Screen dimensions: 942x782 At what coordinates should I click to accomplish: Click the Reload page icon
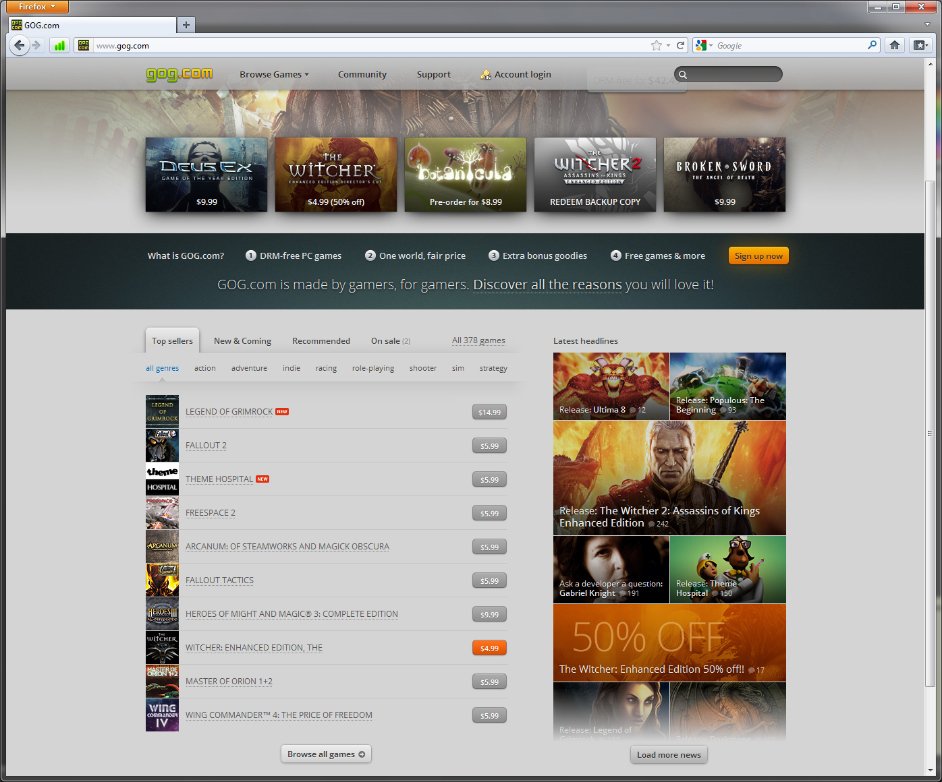(x=681, y=45)
